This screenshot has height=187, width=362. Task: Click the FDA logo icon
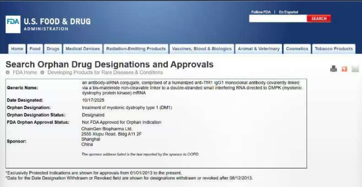point(13,24)
